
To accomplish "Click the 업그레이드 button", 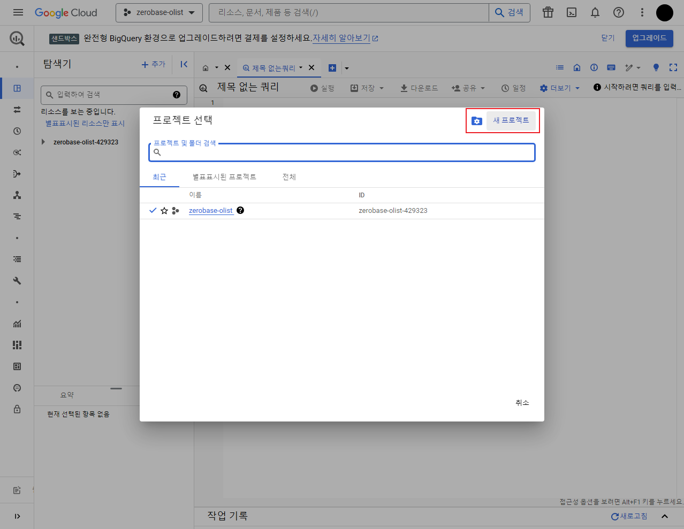I will [649, 38].
